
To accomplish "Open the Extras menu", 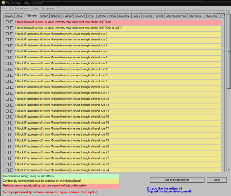I will tap(35, 8).
